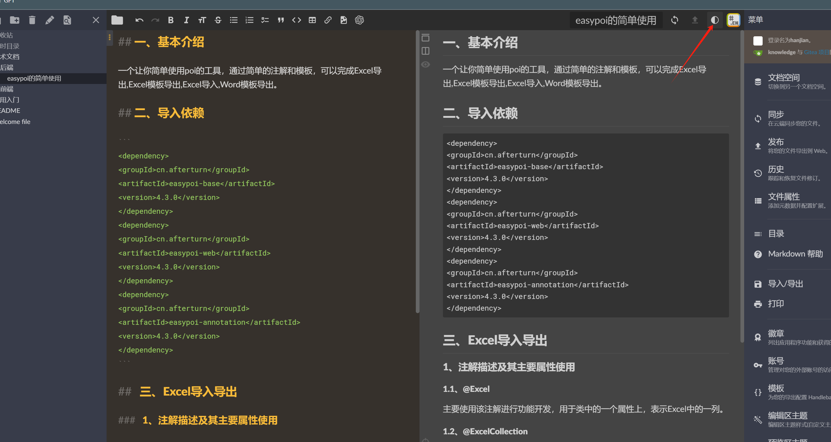
Task: Apply strikethrough formatting
Action: (x=218, y=20)
